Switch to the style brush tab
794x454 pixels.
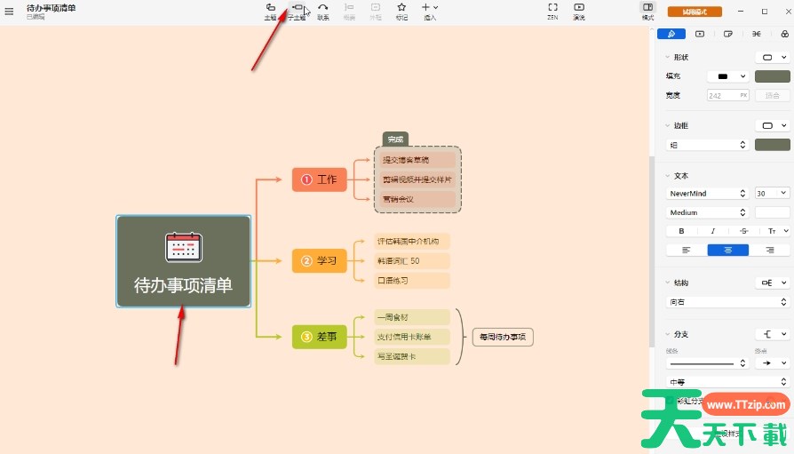click(671, 34)
